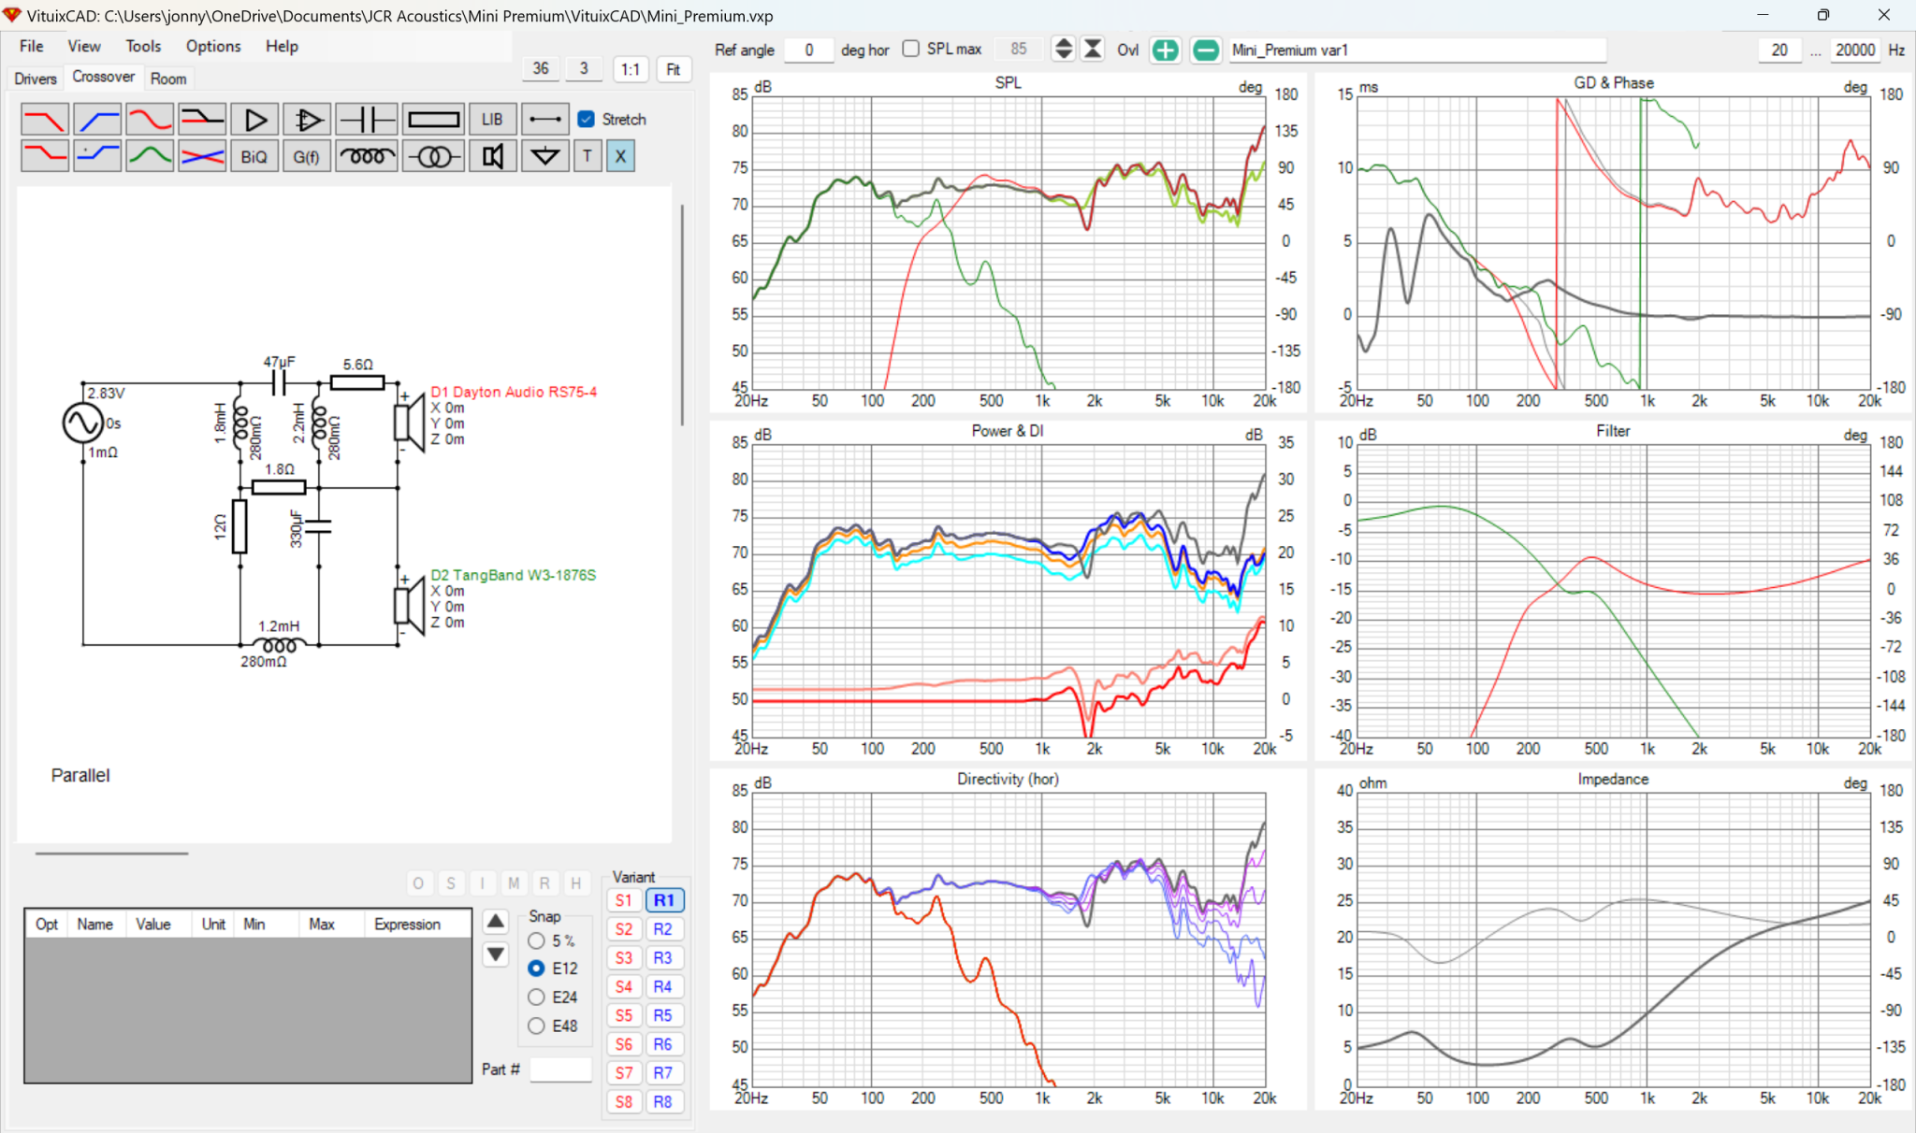The image size is (1916, 1133).
Task: Activate variant R1 toggle
Action: [x=663, y=900]
